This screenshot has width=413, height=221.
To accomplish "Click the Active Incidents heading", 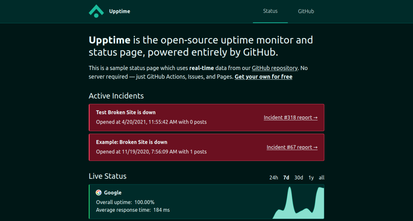I will click(x=116, y=96).
